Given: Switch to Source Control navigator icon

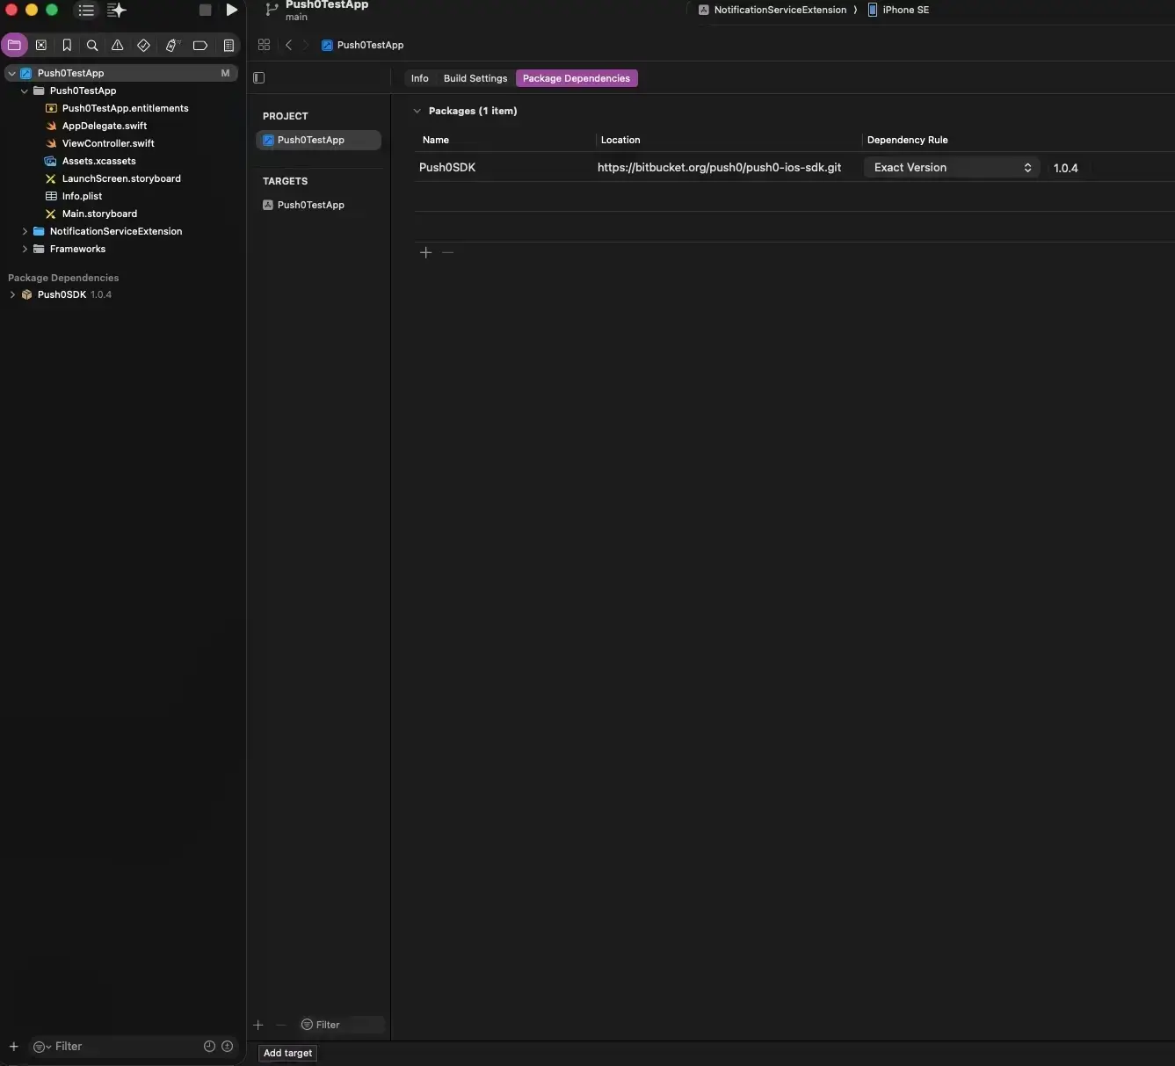Looking at the screenshot, I should pyautogui.click(x=40, y=45).
